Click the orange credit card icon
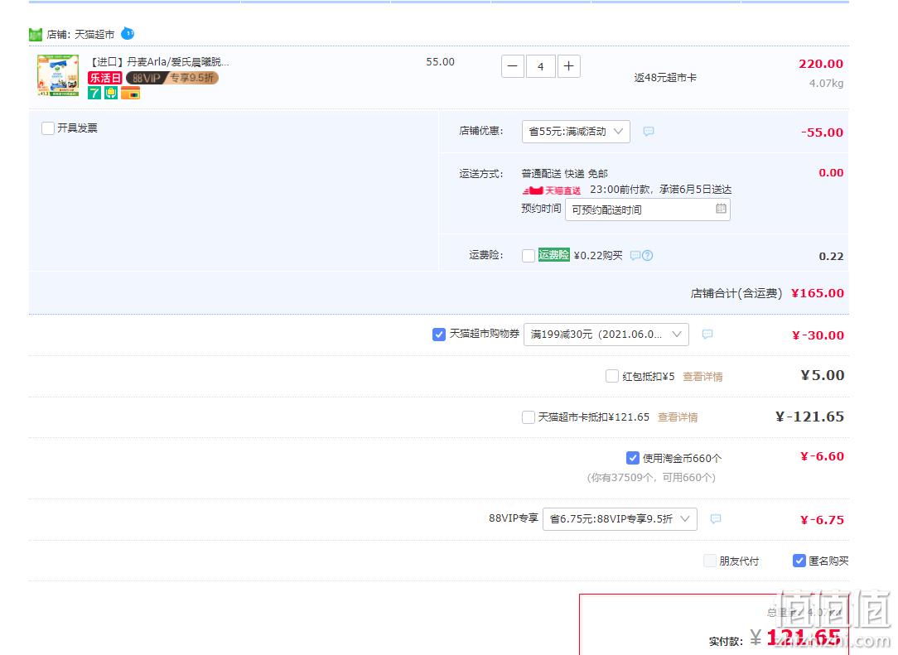898x655 pixels. 131,93
